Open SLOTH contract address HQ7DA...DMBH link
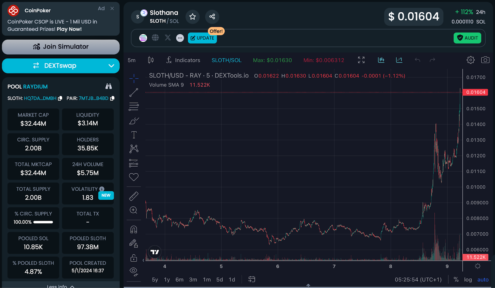 (40, 98)
